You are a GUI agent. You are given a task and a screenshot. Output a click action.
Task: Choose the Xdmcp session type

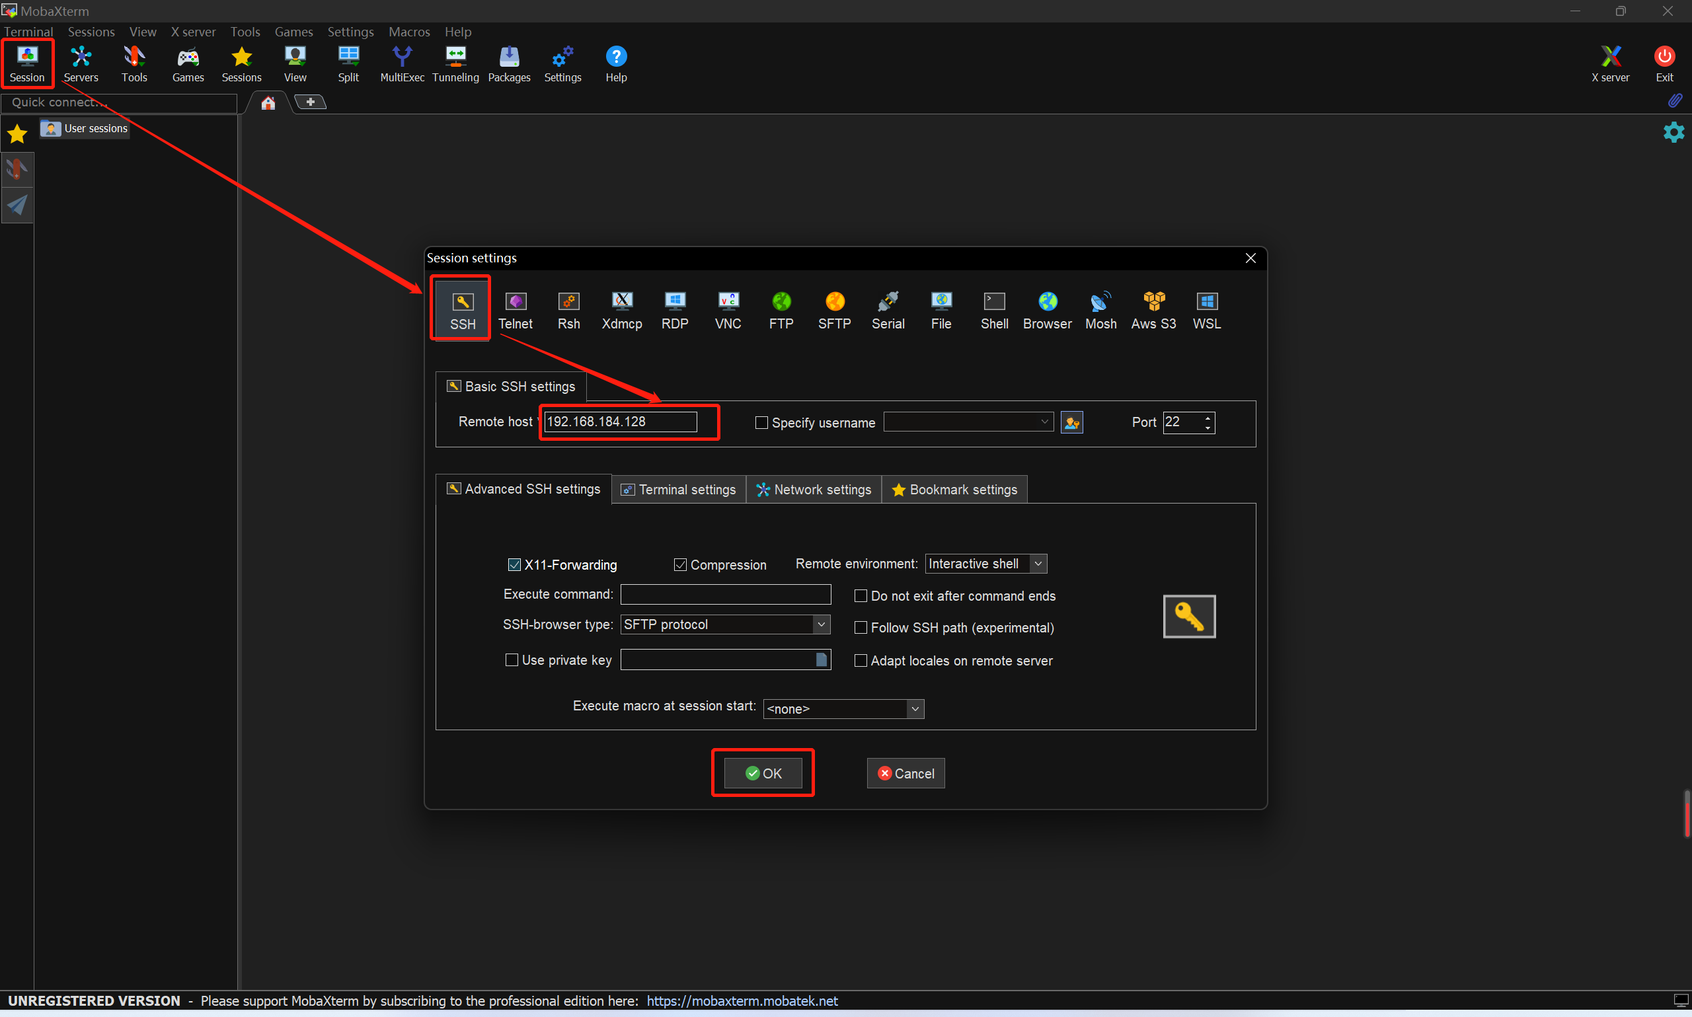click(621, 310)
